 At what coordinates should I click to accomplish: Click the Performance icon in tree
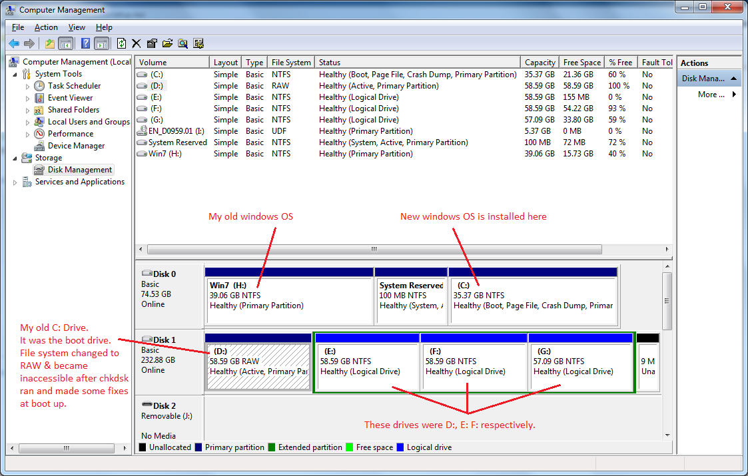(39, 134)
